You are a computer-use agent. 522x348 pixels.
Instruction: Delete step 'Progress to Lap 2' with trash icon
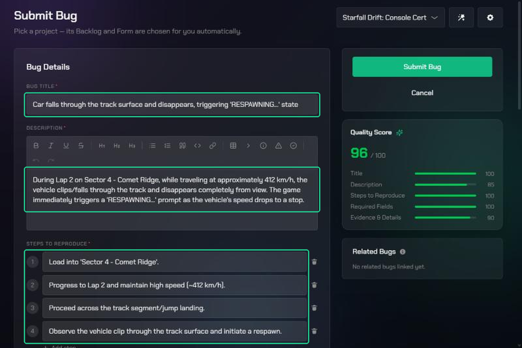click(x=315, y=285)
